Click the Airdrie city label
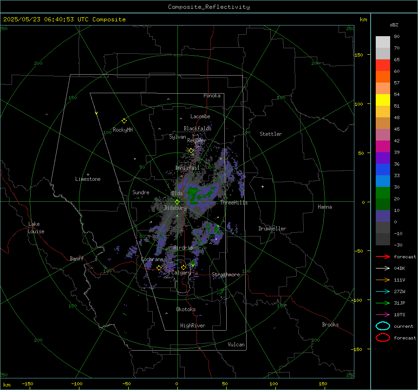Screen dimensions: 418x390 click(183, 248)
